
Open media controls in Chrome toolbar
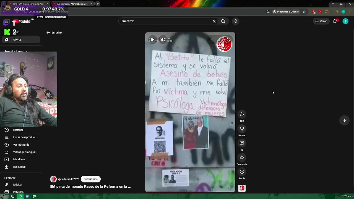[337, 12]
